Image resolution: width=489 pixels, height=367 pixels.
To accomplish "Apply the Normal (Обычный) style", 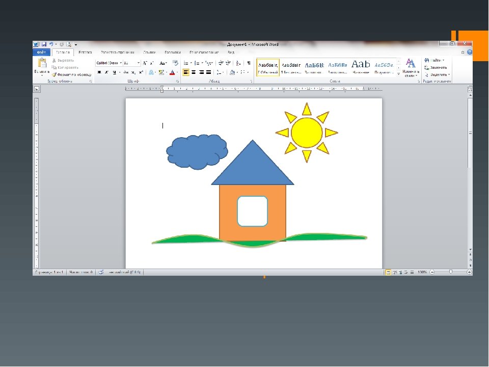I will (x=267, y=67).
